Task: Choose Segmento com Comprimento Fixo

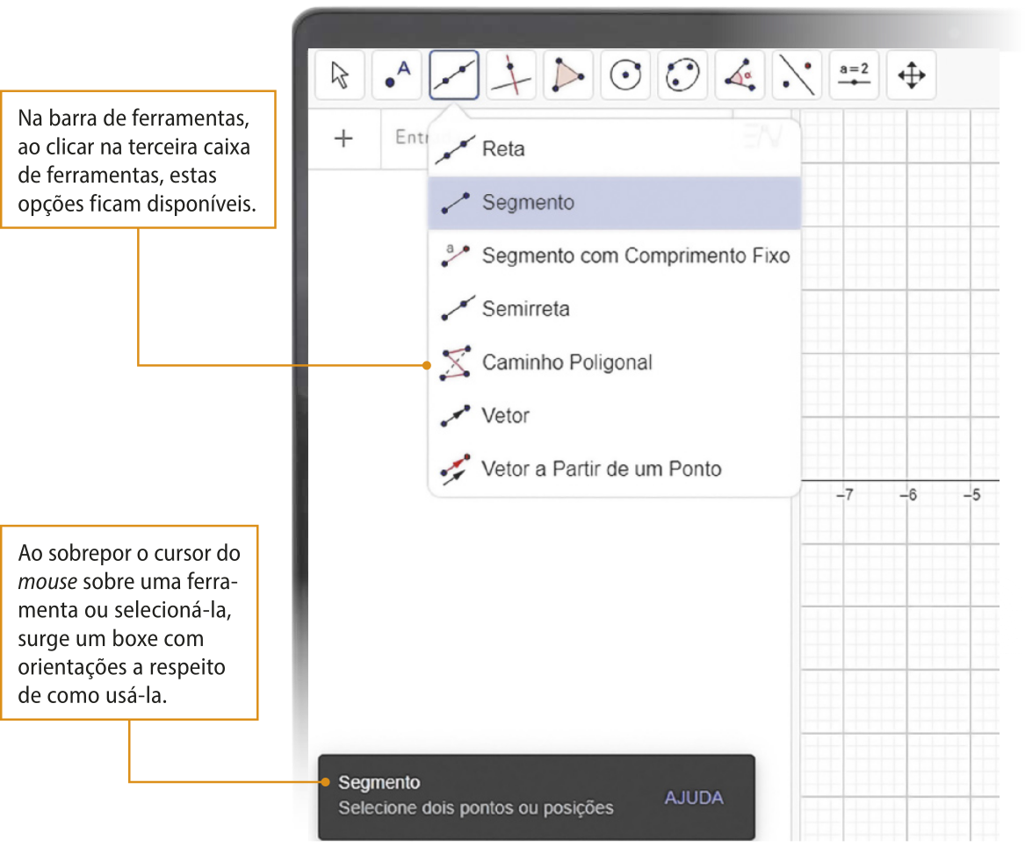Action: pos(615,255)
